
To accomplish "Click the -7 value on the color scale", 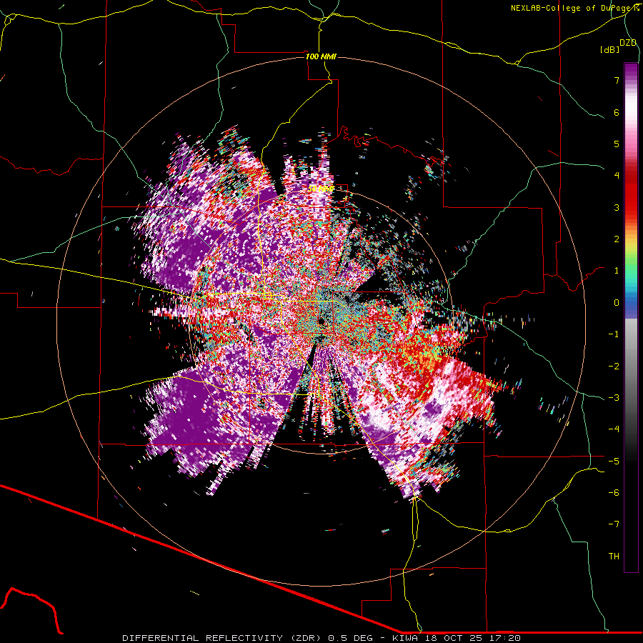I will coord(614,524).
